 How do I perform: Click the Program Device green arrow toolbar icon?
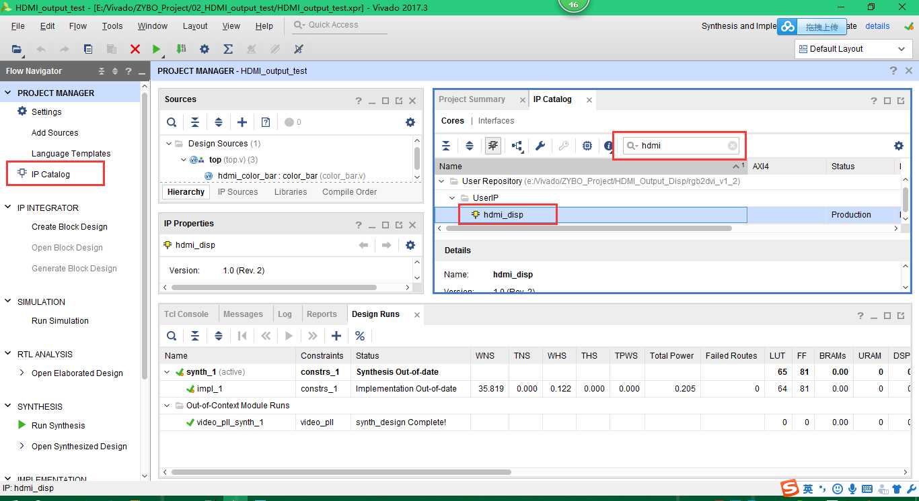point(181,49)
